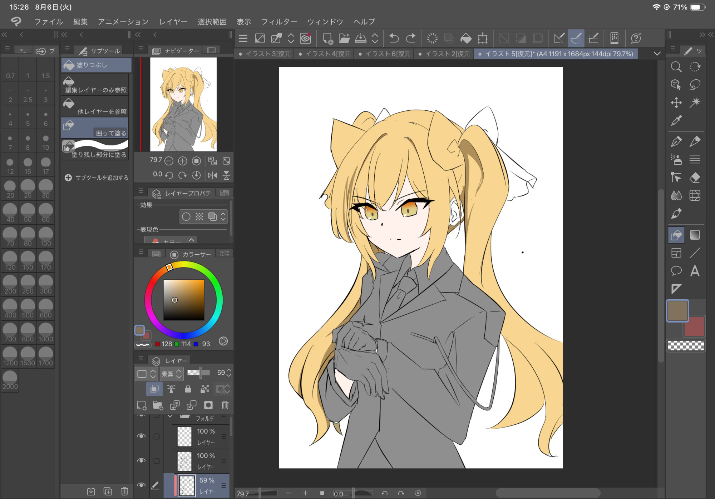Select the Gradient tool

coord(695,235)
